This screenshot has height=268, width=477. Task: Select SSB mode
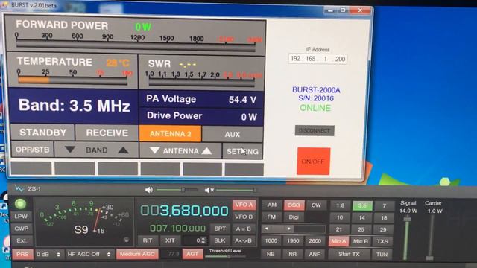294,205
